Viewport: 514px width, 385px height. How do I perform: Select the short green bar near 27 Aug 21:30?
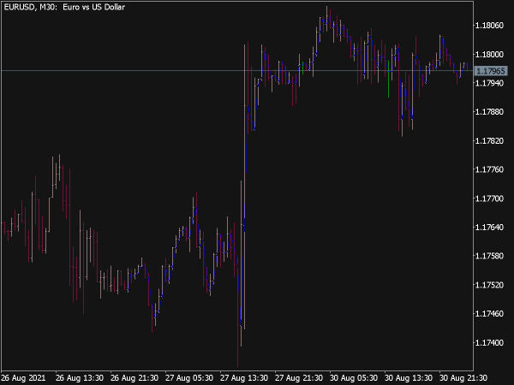pos(302,68)
